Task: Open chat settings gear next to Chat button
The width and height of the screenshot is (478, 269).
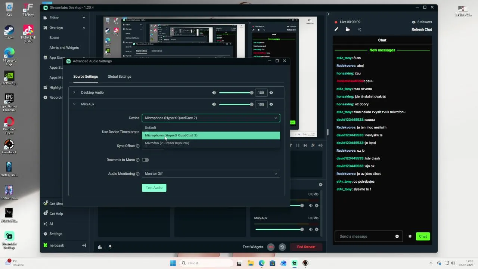Action: (410, 236)
